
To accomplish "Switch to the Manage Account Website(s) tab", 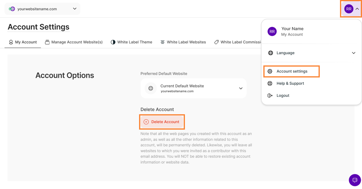I will pyautogui.click(x=74, y=42).
